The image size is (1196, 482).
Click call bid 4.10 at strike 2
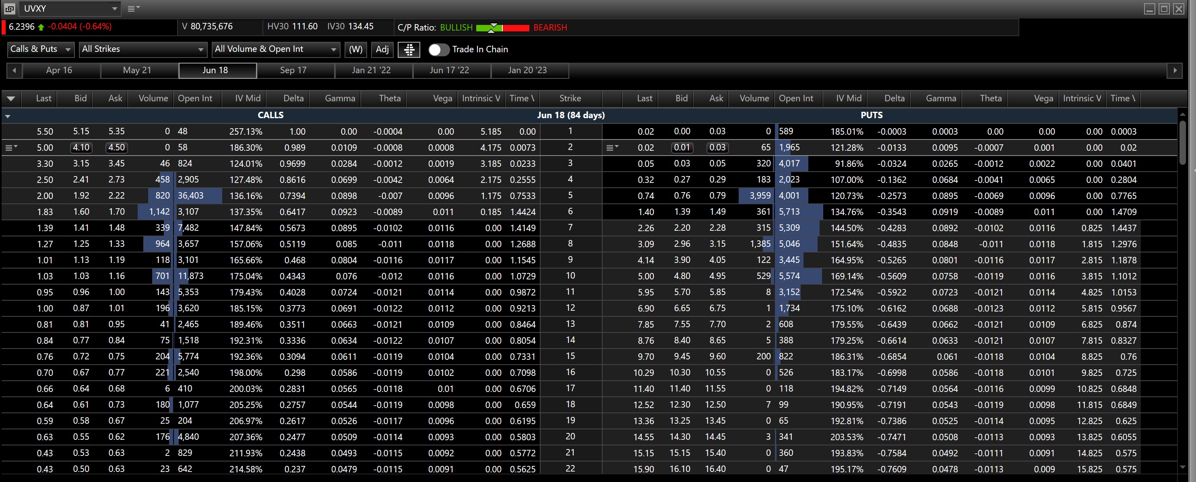click(81, 148)
